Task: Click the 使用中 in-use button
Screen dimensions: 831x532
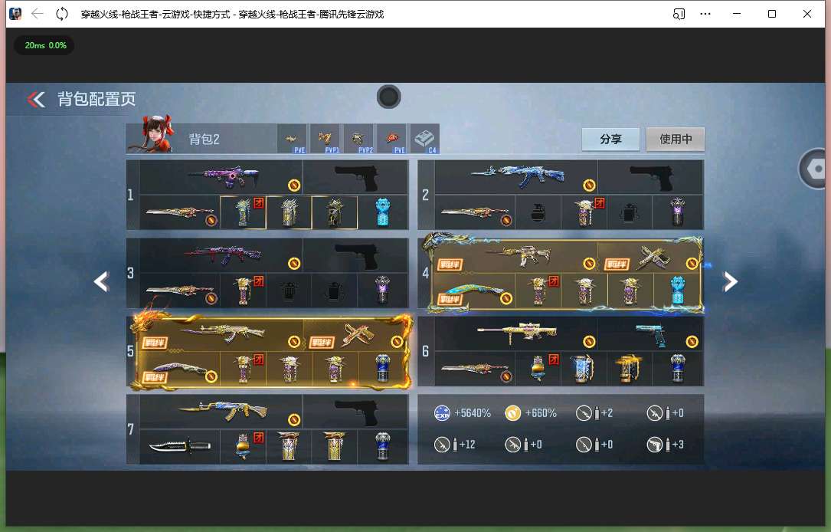Action: pyautogui.click(x=676, y=139)
